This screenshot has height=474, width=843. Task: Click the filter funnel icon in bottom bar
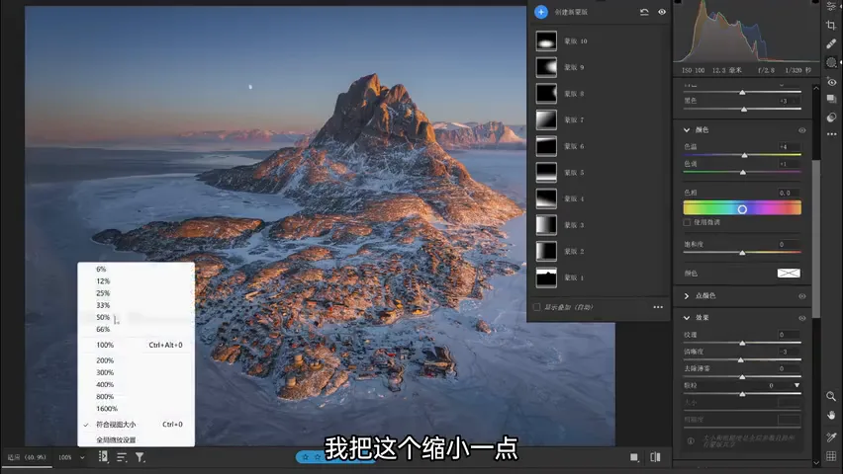point(140,457)
